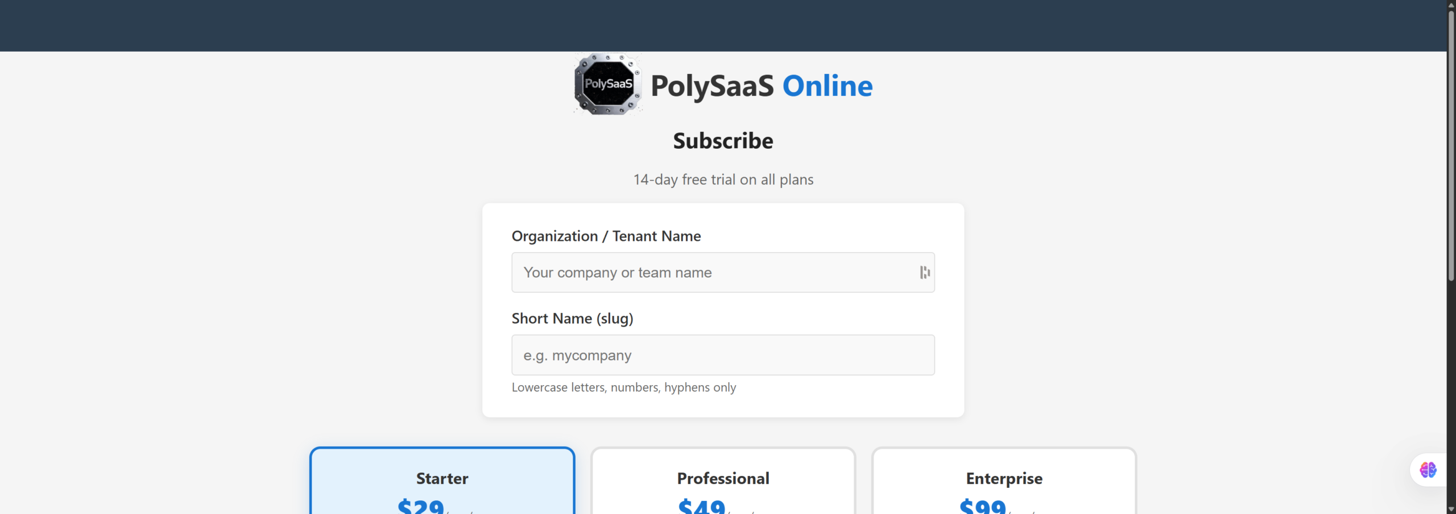Click the "Lowercase letters, numbers, hyphens only" hint

(623, 387)
